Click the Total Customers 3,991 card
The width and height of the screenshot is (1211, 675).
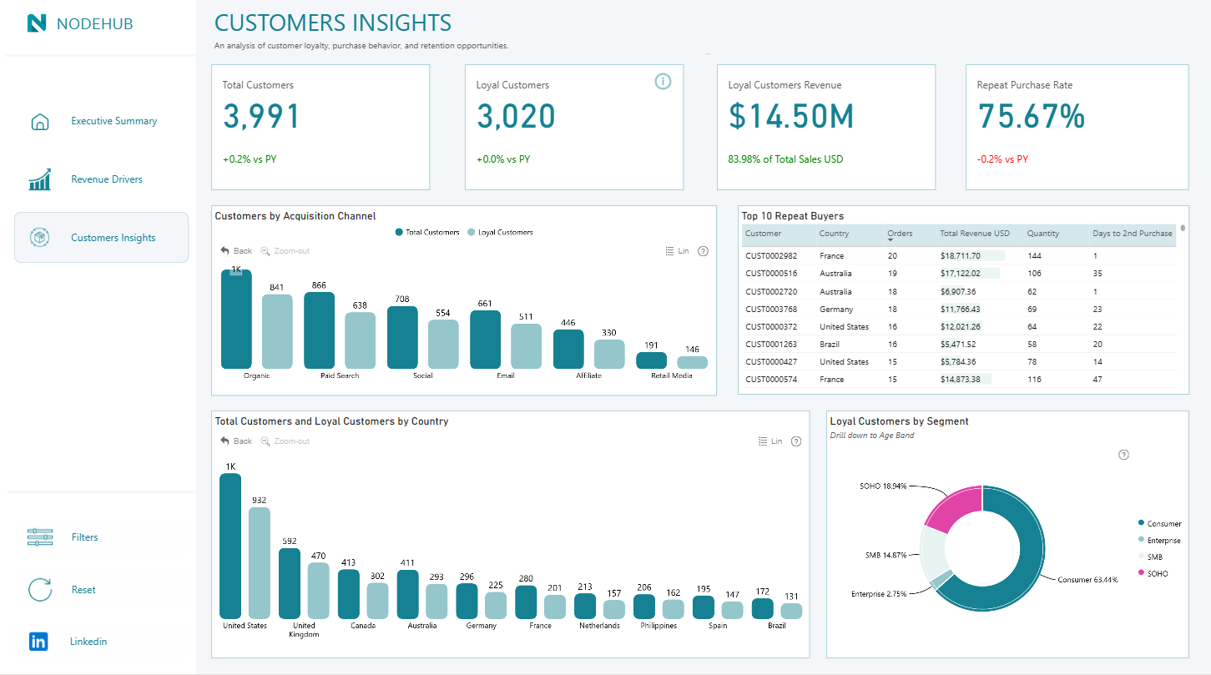(320, 127)
